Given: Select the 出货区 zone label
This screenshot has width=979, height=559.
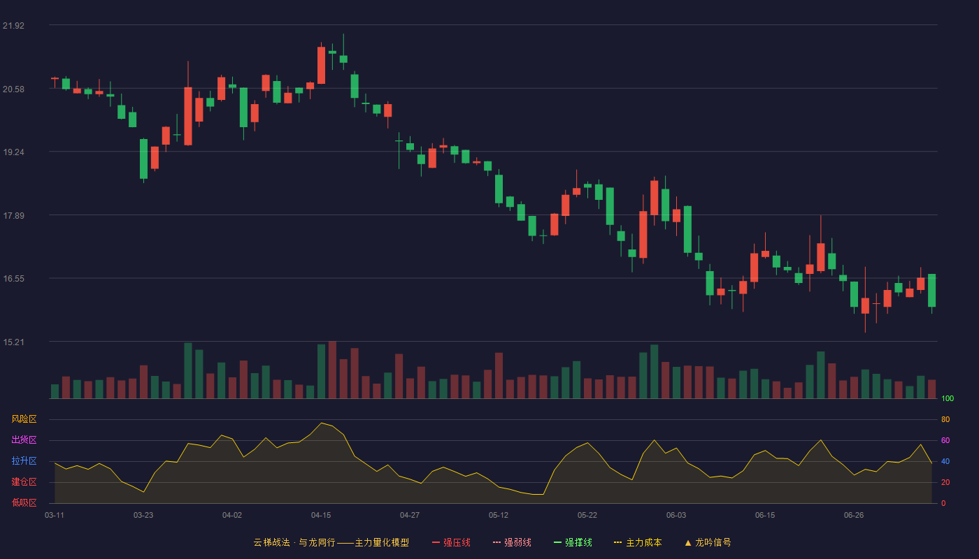Looking at the screenshot, I should point(24,440).
